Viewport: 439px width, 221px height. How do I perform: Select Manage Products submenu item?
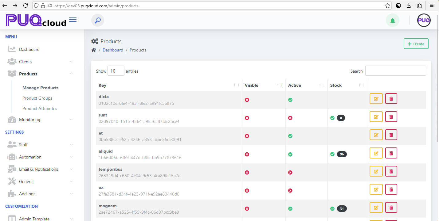pos(40,88)
